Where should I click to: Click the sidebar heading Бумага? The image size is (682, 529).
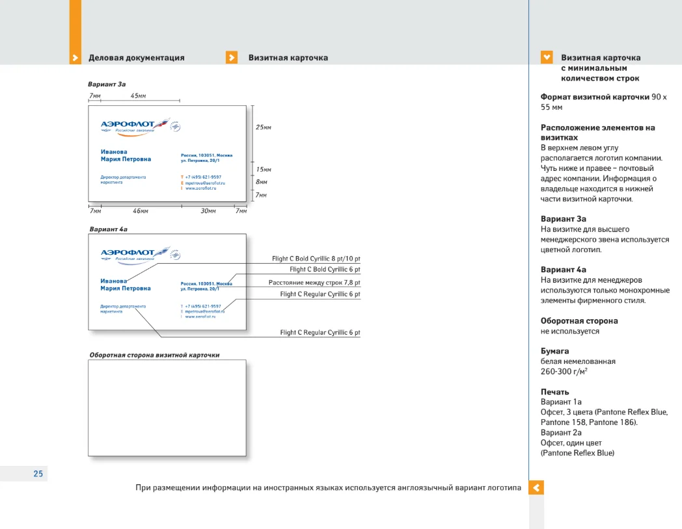tap(554, 351)
